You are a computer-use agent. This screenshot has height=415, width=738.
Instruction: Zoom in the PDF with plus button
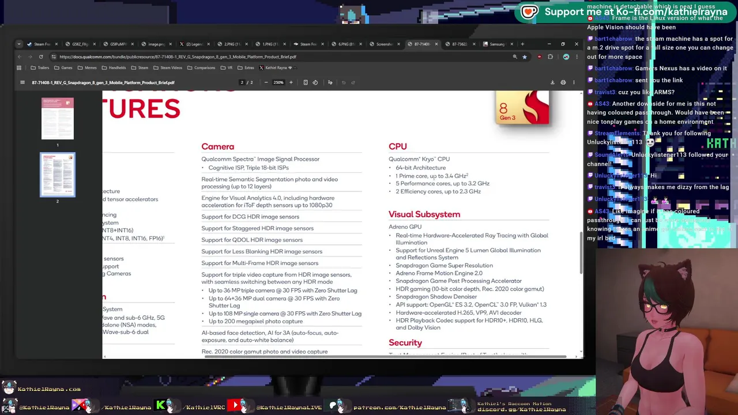point(291,82)
